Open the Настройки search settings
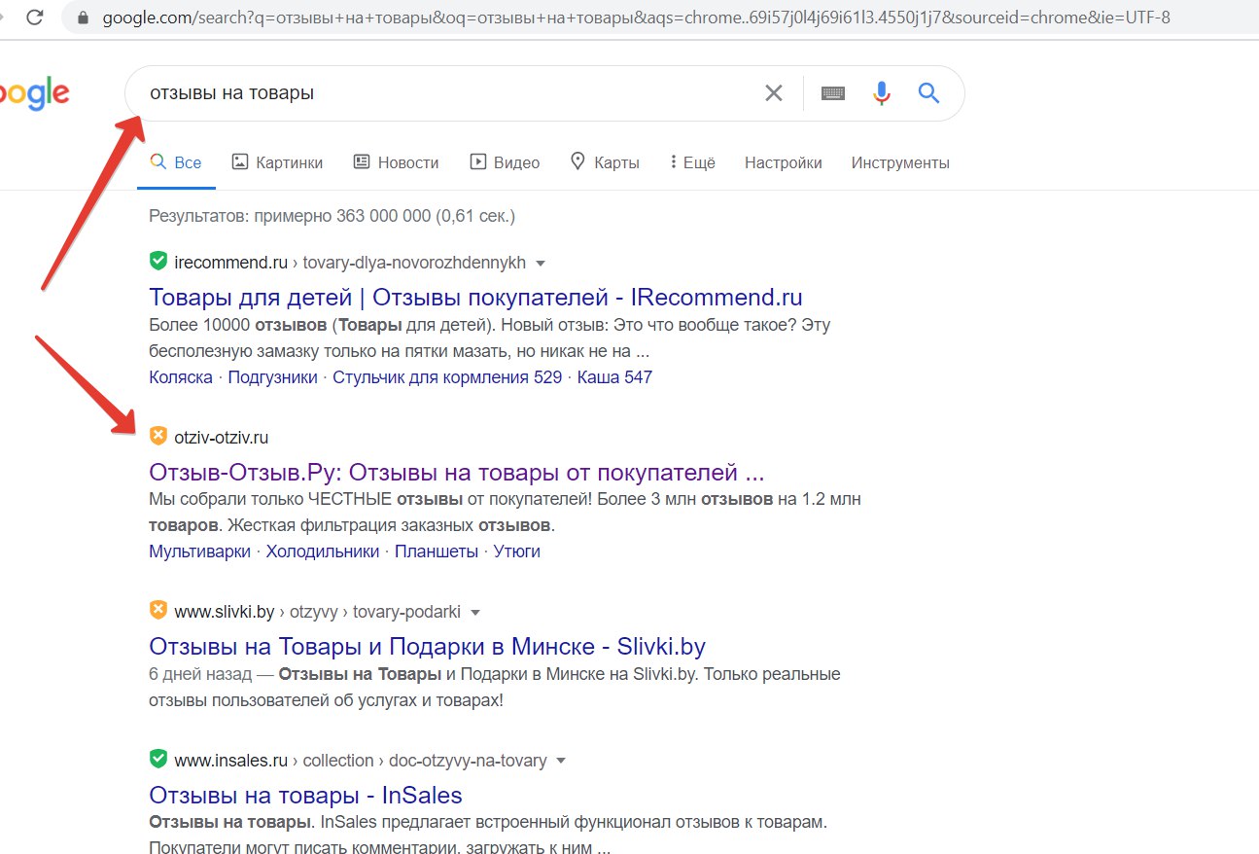Image resolution: width=1259 pixels, height=854 pixels. tap(784, 162)
